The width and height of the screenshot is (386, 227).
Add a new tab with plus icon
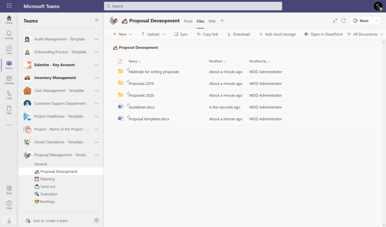click(222, 21)
